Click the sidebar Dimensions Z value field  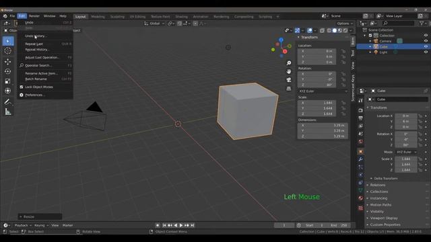(323, 136)
